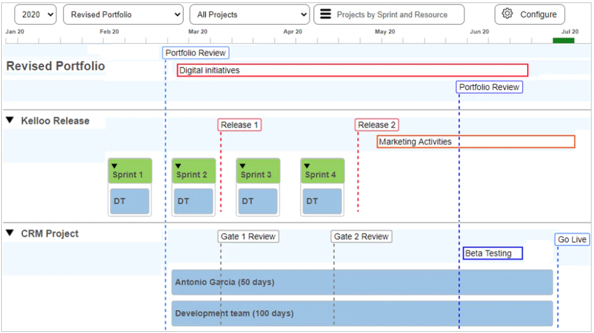The width and height of the screenshot is (594, 333).
Task: Select the Beta Testing bar
Action: (x=493, y=253)
